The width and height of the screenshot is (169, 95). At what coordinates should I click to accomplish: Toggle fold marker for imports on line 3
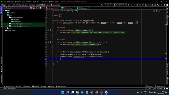click(x=53, y=16)
